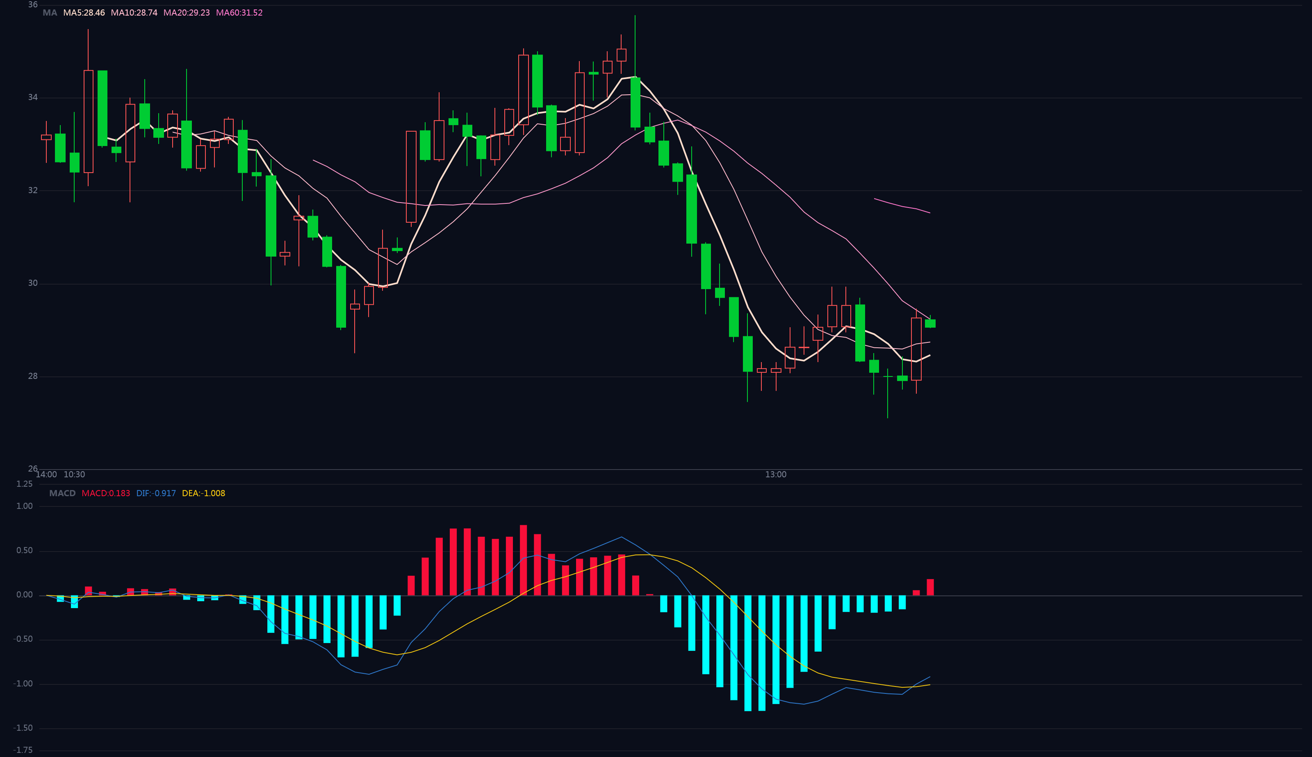
Task: Click the 0.00 MACD axis label
Action: tap(25, 595)
